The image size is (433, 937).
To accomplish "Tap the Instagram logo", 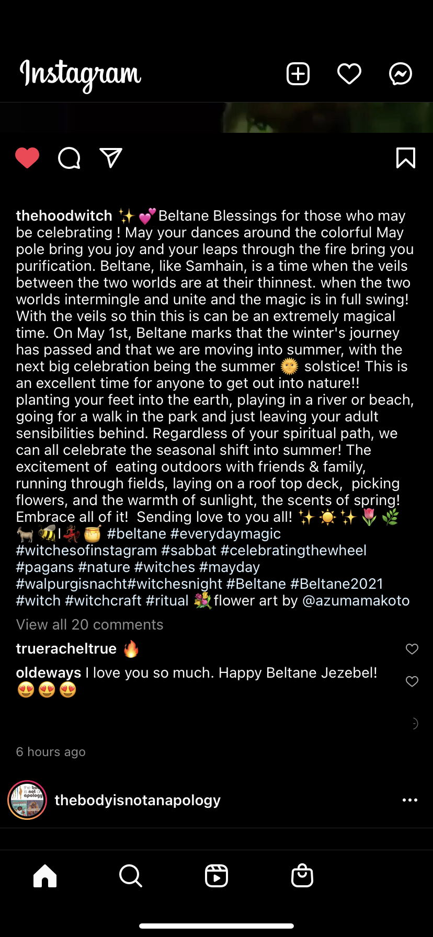I will click(81, 74).
